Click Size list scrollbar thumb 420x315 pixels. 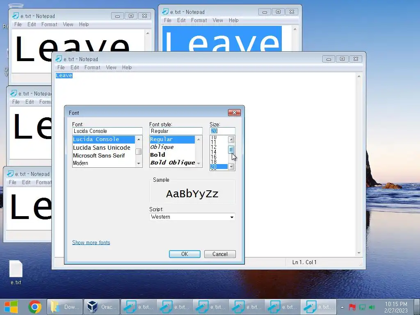pos(231,150)
